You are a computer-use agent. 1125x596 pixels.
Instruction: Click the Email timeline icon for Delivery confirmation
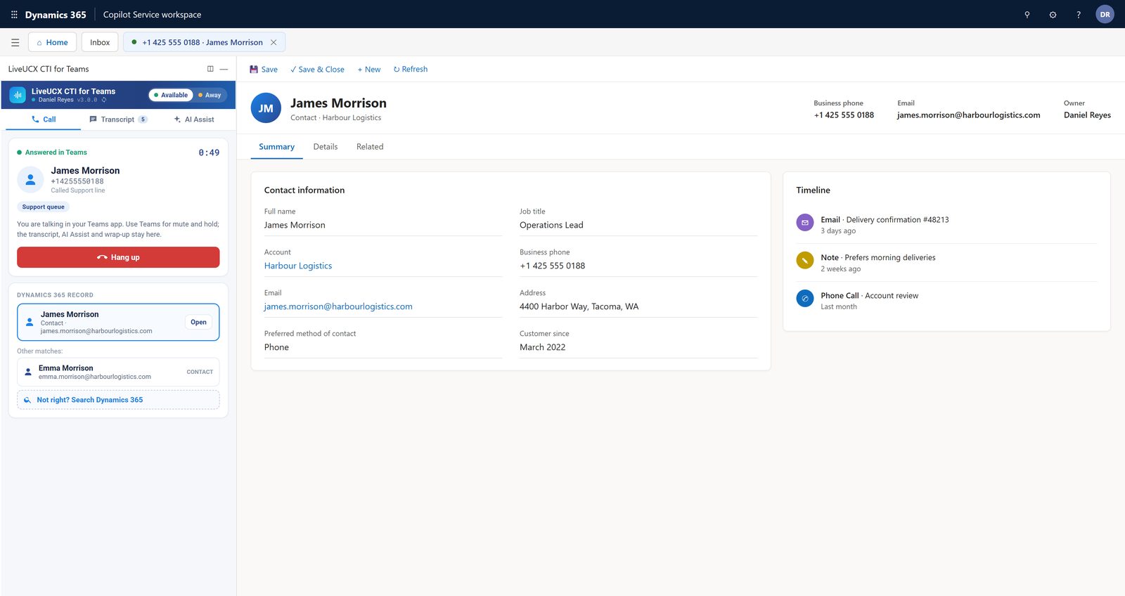point(805,222)
